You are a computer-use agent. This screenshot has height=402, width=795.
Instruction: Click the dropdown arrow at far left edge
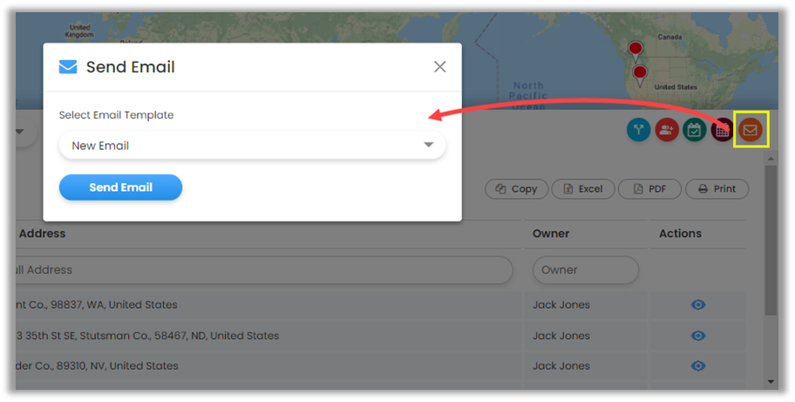coord(20,133)
